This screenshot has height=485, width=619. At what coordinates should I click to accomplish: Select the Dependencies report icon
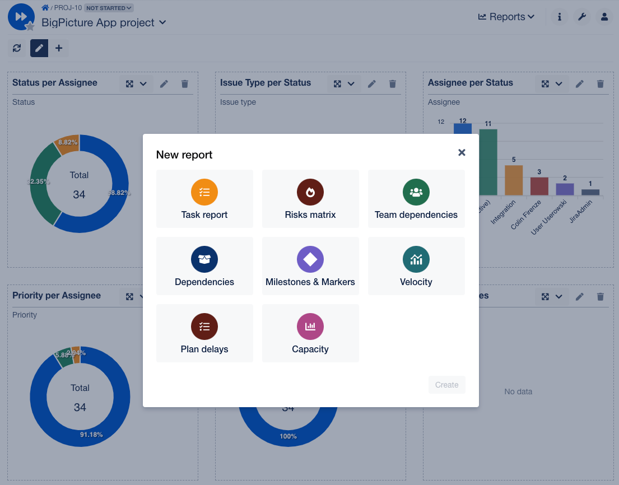coord(204,259)
